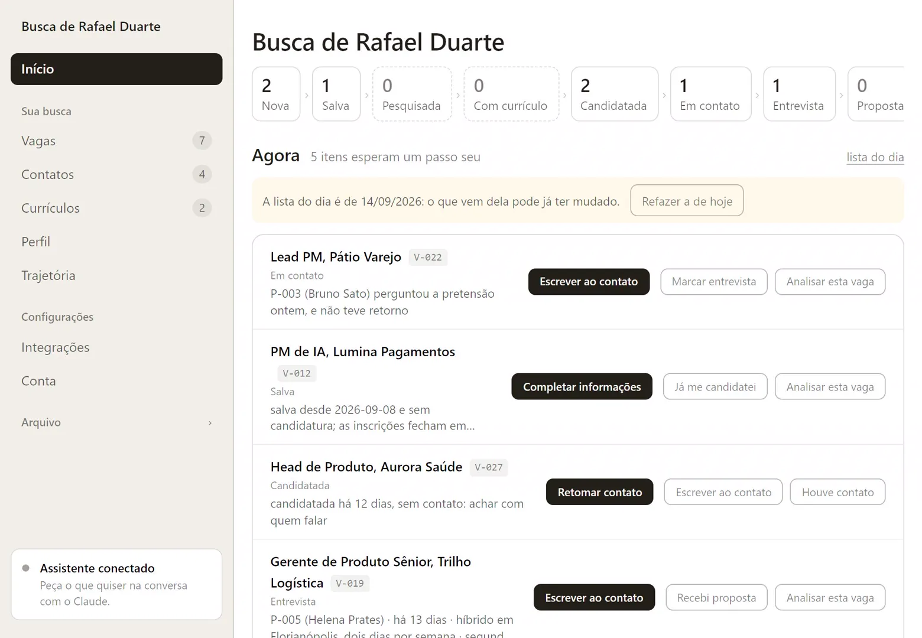Viewport: 922px width, 638px height.
Task: Open Head de Produto, Aurora Saúde title
Action: click(366, 467)
